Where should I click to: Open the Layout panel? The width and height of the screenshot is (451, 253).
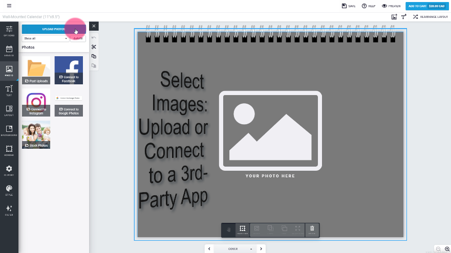point(9,110)
